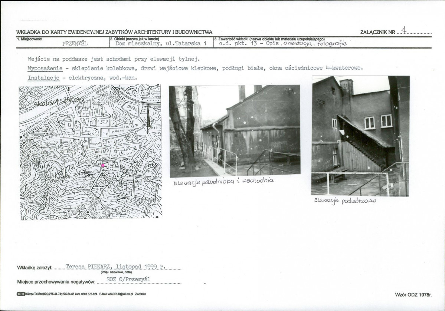Click the Zawartość wkładki field value

pos(282,43)
